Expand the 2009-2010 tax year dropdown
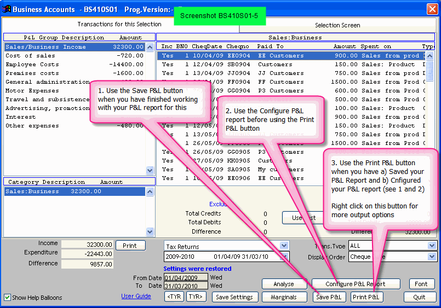441x308 pixels. click(284, 257)
